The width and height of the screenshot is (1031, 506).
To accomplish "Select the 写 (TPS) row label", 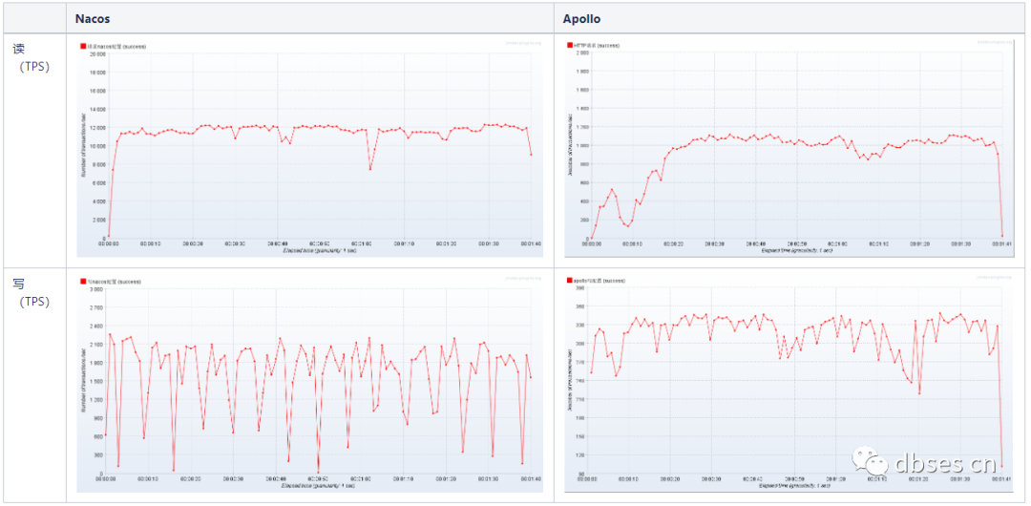I will 33,293.
